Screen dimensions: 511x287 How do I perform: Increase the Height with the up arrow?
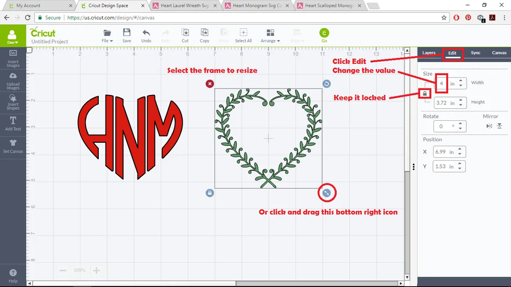[461, 101]
